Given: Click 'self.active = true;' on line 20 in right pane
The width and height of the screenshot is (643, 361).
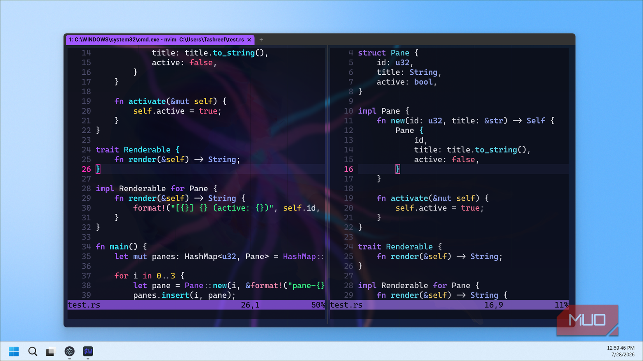Looking at the screenshot, I should point(440,208).
